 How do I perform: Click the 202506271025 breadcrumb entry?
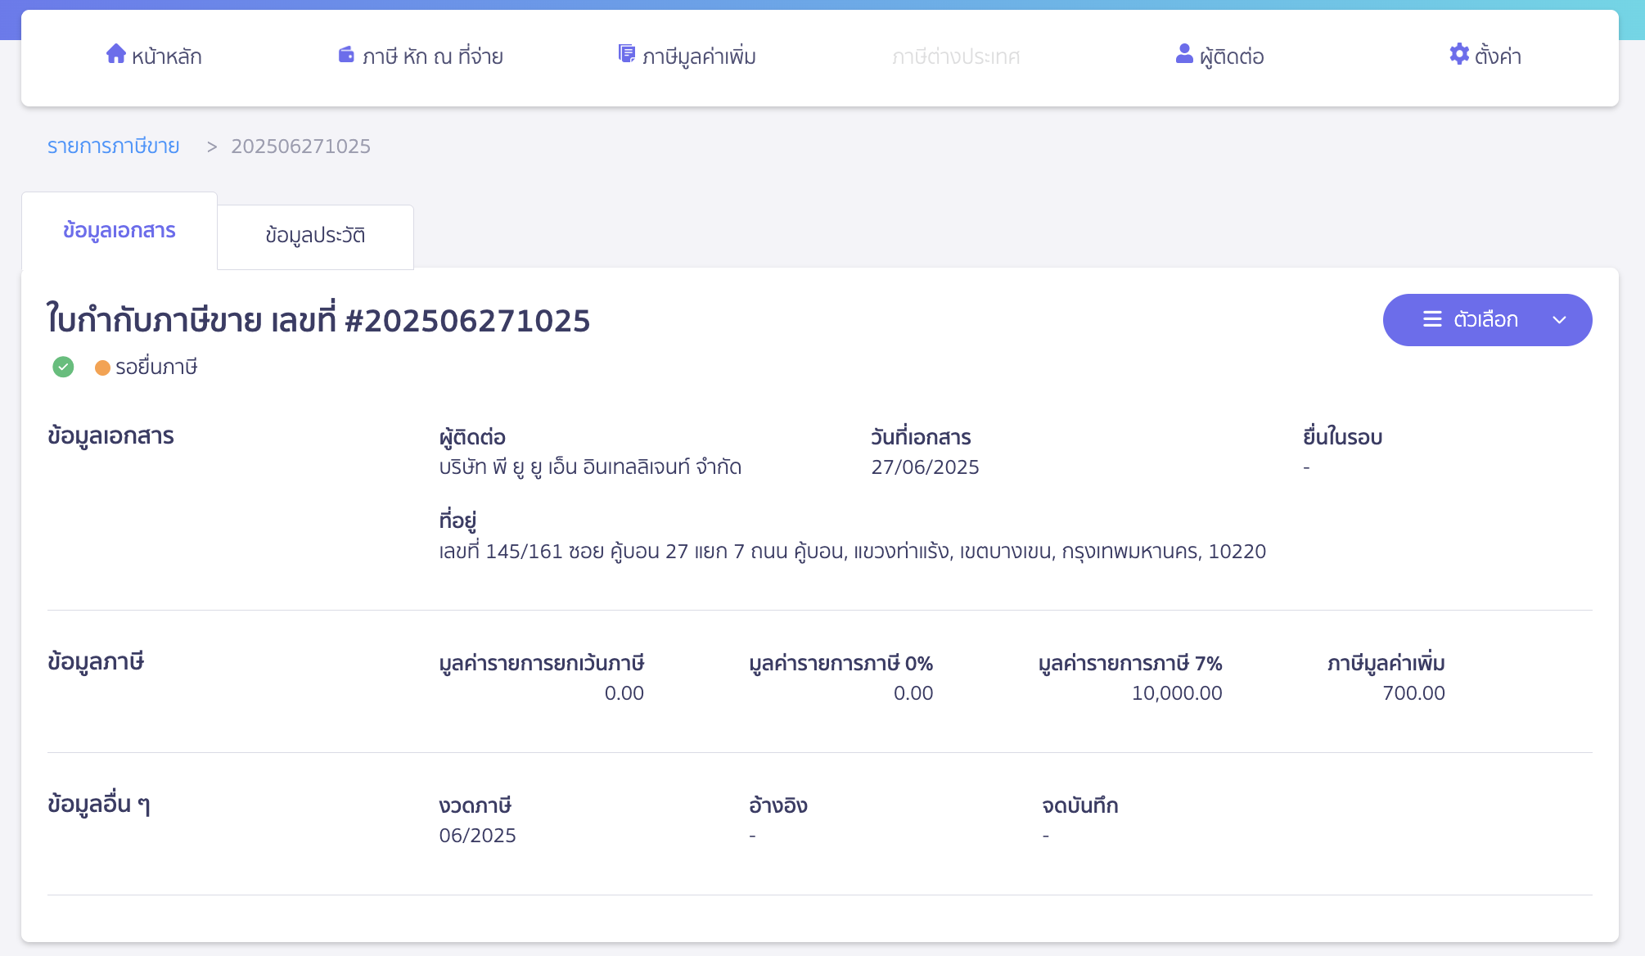coord(300,146)
